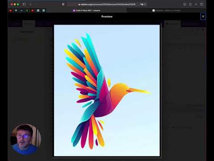
Task: Show the tab overview icon
Action: [202, 4]
